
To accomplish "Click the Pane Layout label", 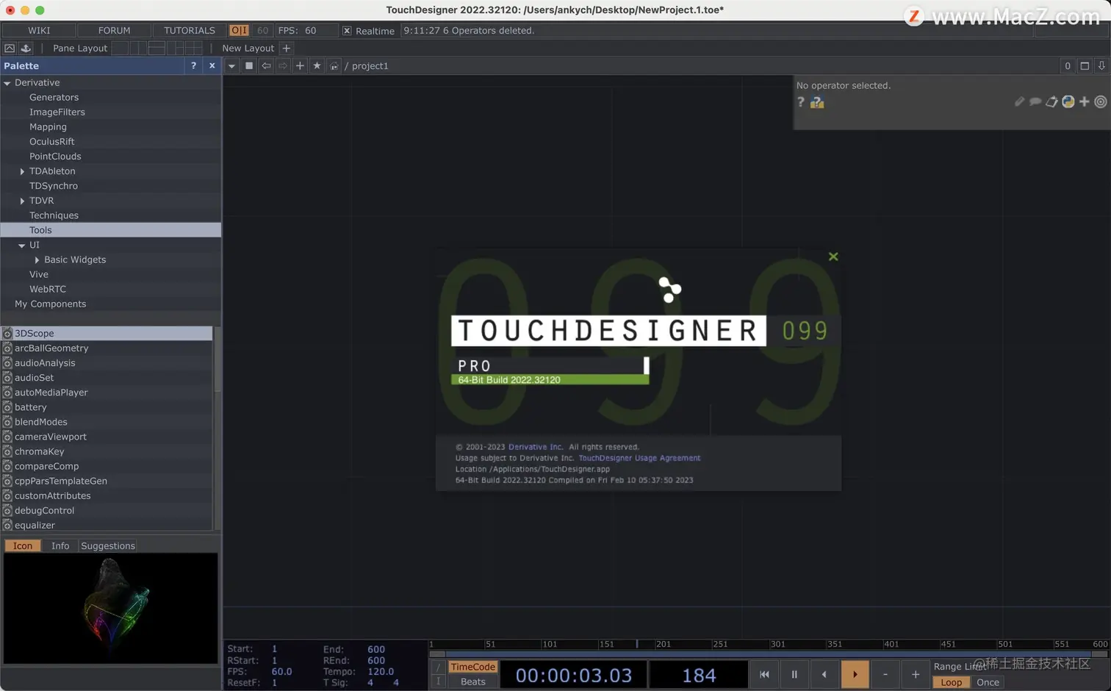I will click(80, 48).
